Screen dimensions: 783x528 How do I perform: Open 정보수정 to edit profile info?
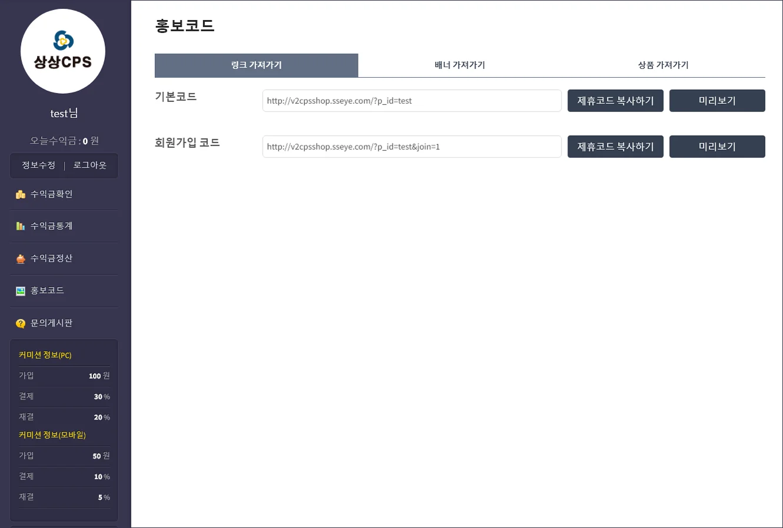pyautogui.click(x=38, y=165)
